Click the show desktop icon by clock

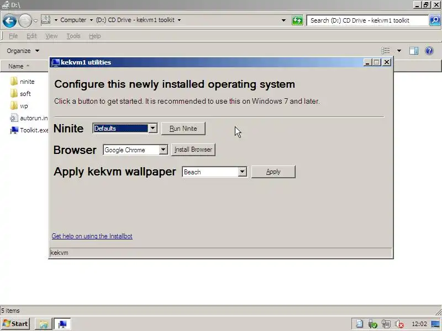coord(436,324)
